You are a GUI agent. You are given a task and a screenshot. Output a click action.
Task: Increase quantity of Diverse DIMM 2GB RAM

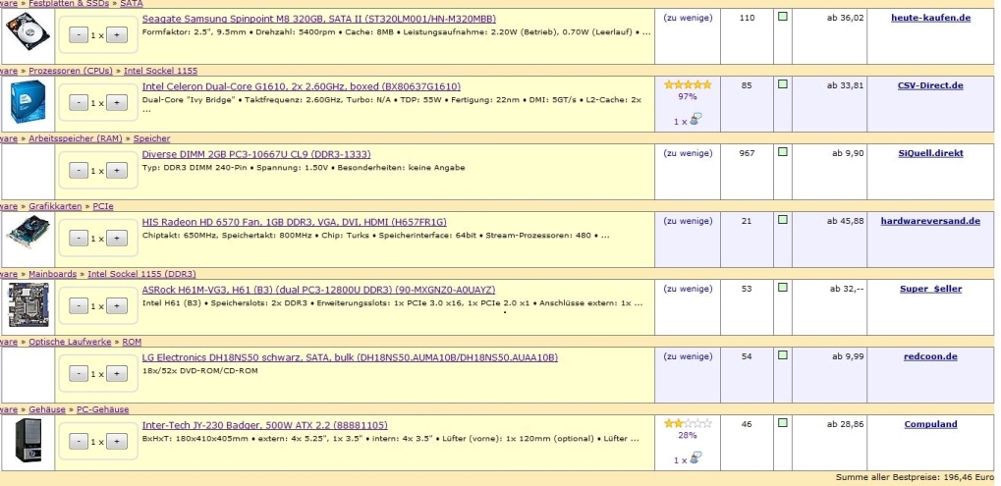pos(116,170)
